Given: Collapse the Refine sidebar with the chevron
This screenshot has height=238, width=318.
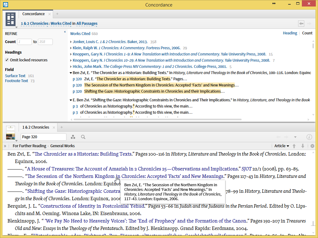Looking at the screenshot, I should pyautogui.click(x=65, y=32).
